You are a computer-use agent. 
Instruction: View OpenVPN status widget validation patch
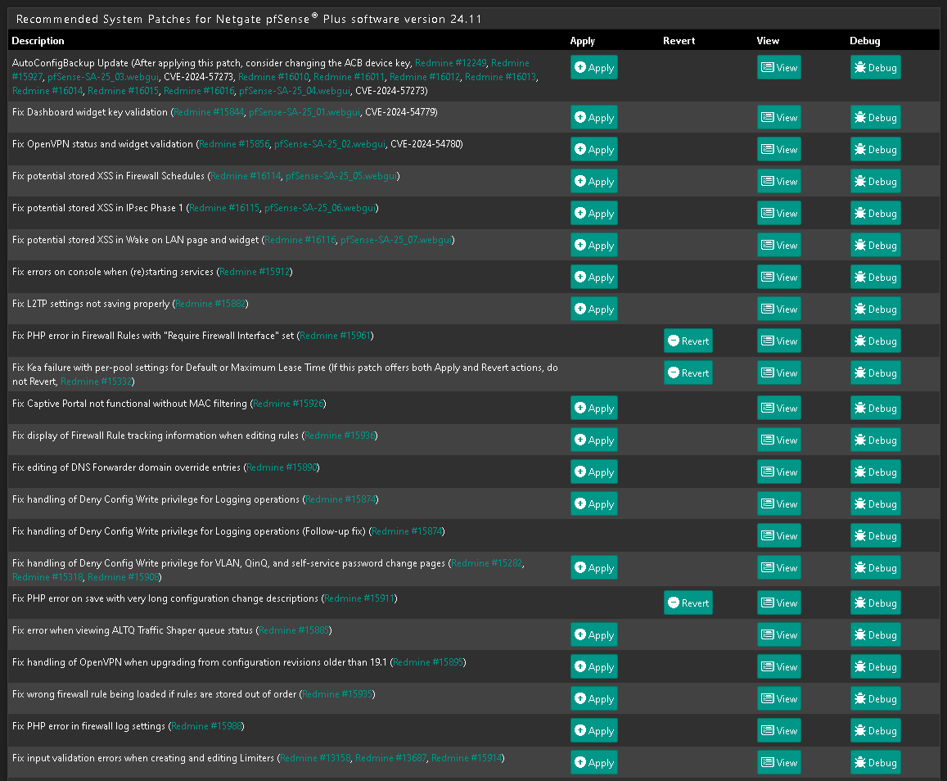click(779, 150)
